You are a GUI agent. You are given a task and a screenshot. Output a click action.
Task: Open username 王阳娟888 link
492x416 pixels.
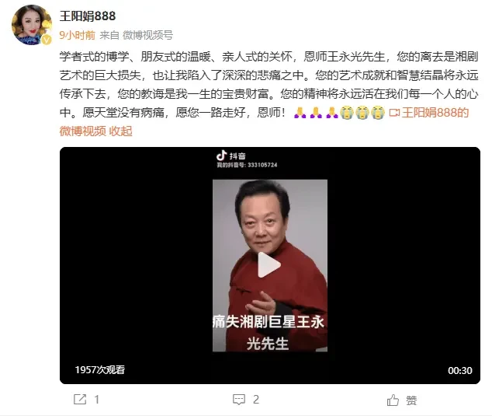[x=88, y=16]
